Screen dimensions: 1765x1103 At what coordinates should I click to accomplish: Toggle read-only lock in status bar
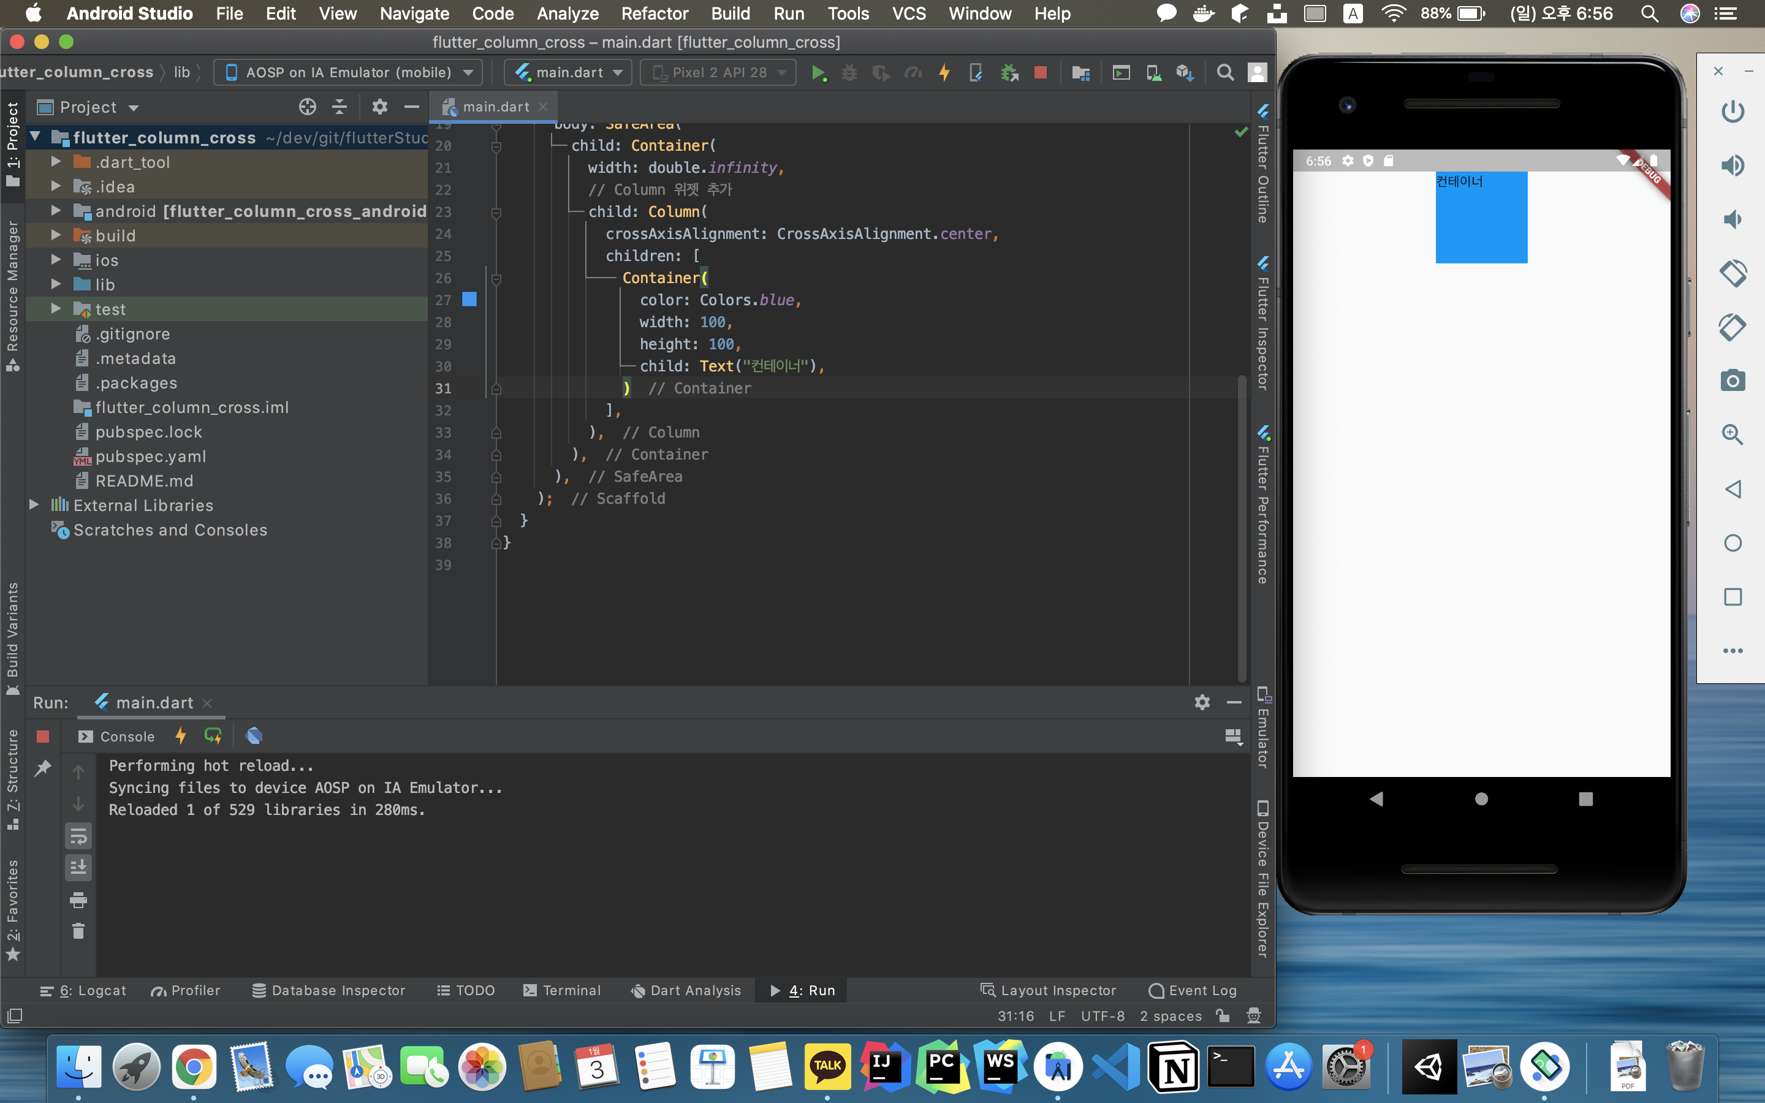1223,1015
